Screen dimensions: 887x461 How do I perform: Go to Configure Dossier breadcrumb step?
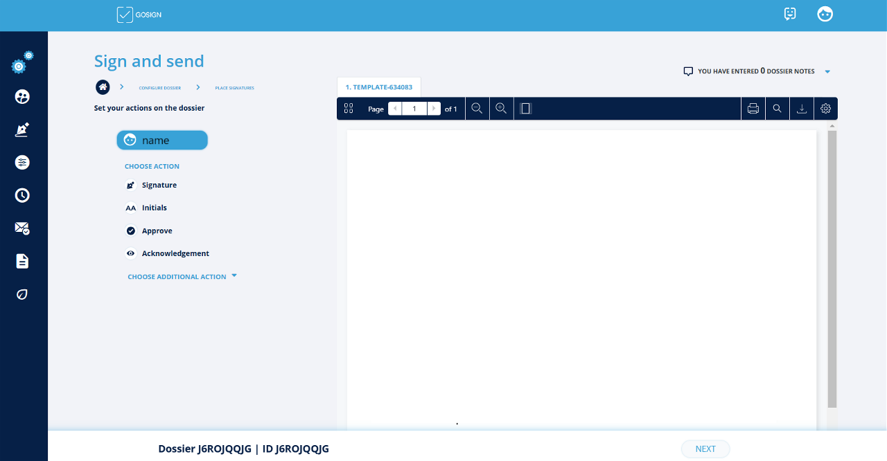coord(159,88)
